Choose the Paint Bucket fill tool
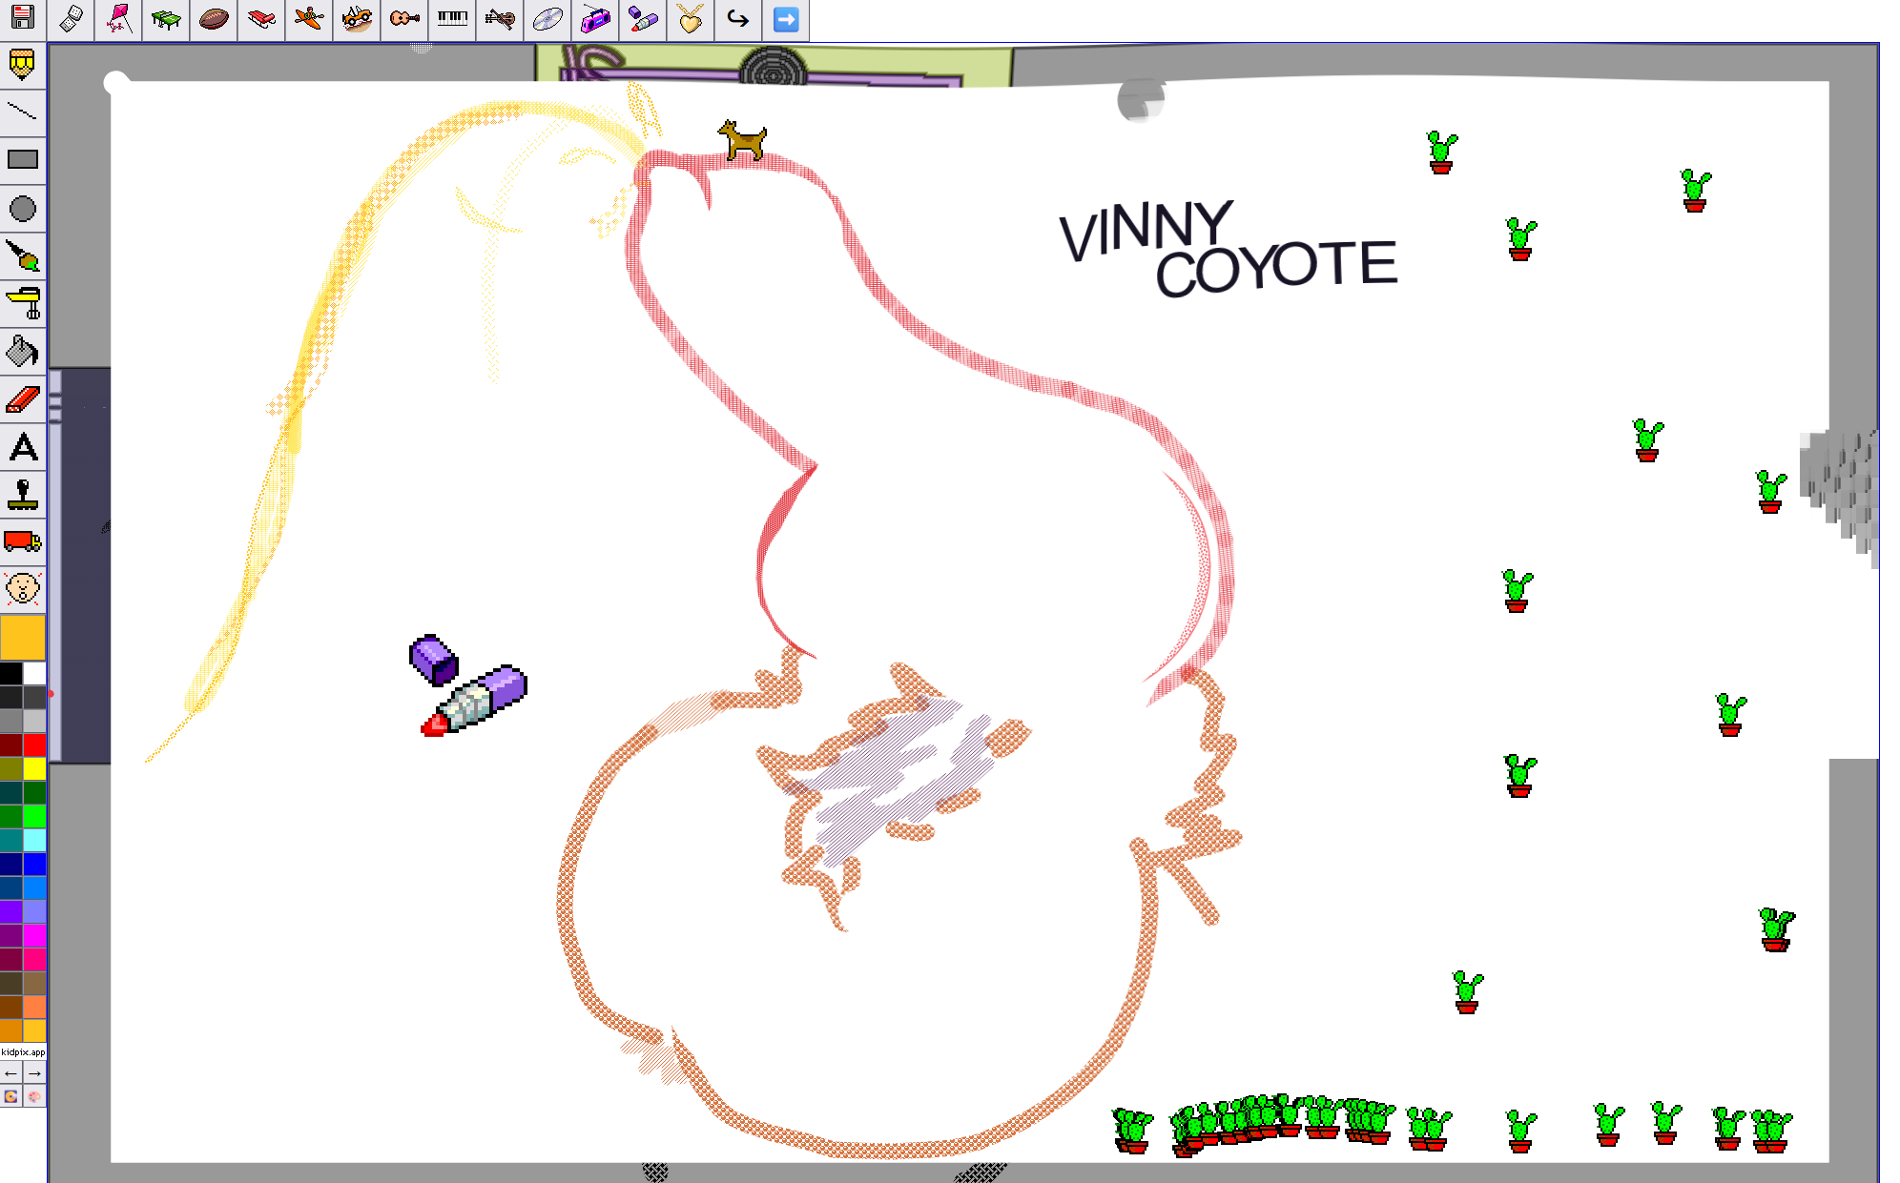Viewport: 1900px width, 1183px height. 22,352
